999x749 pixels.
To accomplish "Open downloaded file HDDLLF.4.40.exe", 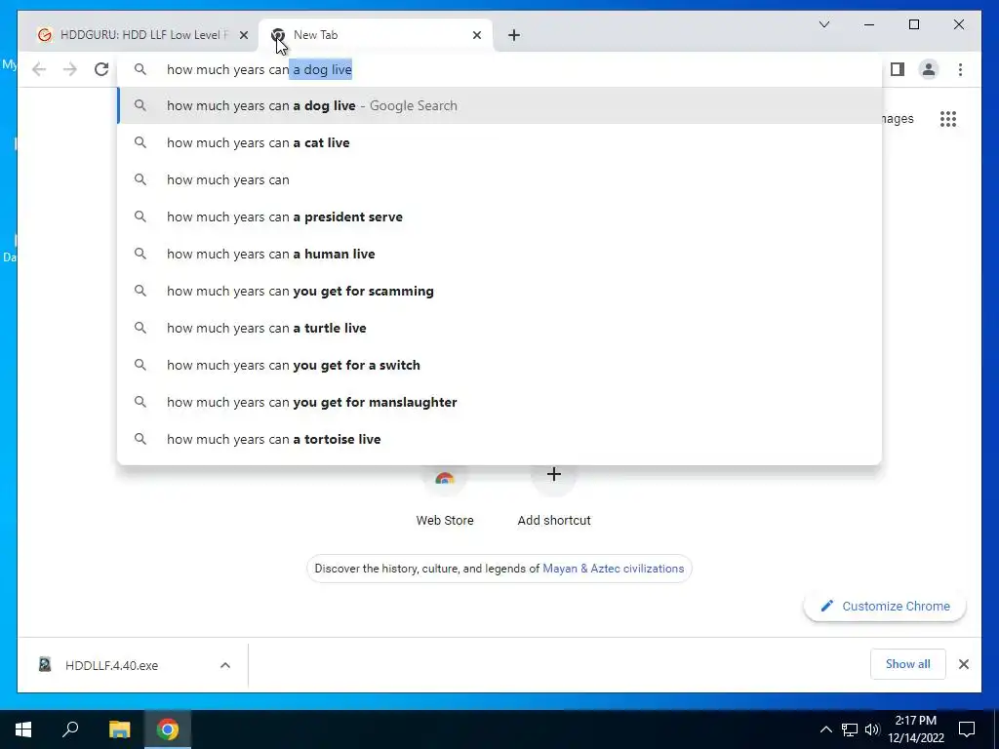I will [x=111, y=665].
